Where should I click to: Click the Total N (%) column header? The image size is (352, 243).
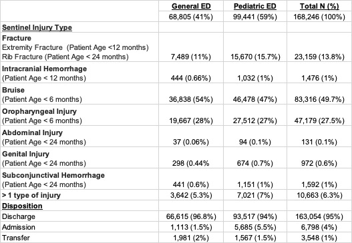319,6
